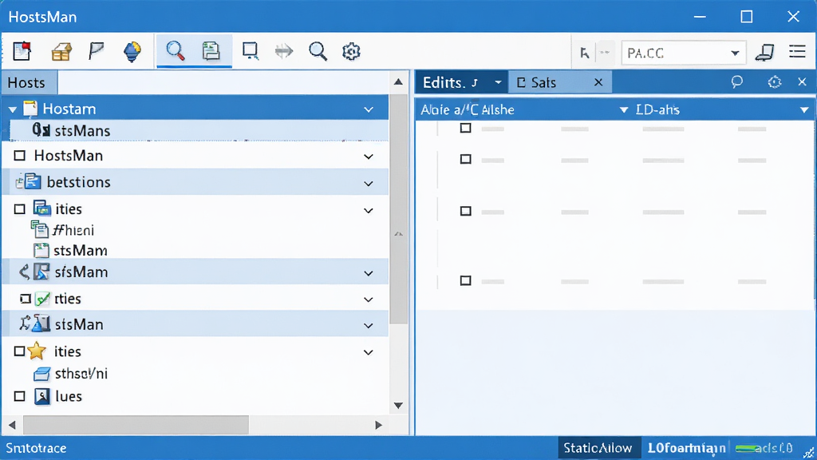This screenshot has height=460, width=817.
Task: Expand the HostsMan row chevron
Action: [369, 157]
